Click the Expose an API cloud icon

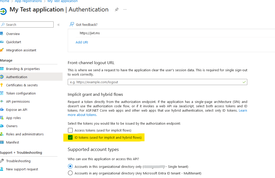(x=2, y=109)
